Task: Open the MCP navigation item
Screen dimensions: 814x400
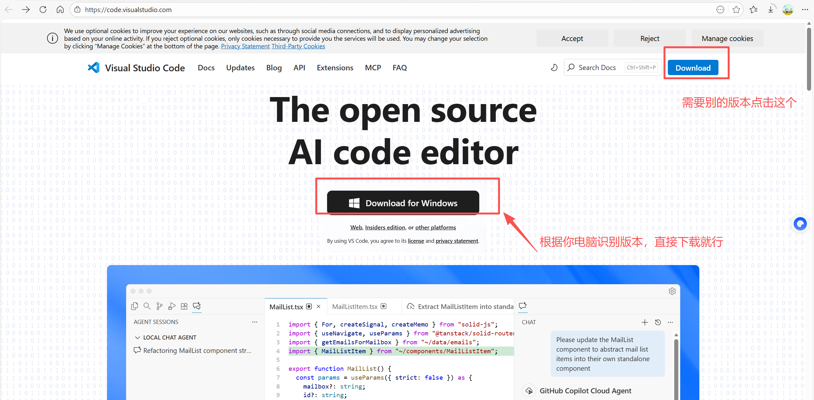Action: [x=373, y=68]
